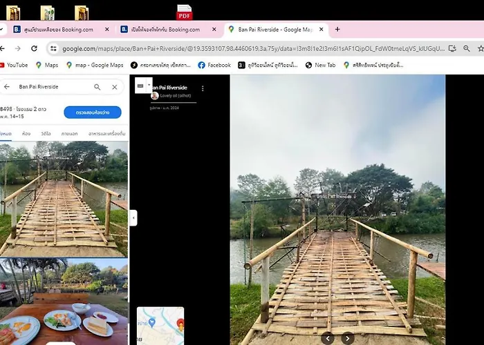Screen dimensions: 484x345
Task: Open the food table photo thumbnail
Action: pyautogui.click(x=64, y=302)
